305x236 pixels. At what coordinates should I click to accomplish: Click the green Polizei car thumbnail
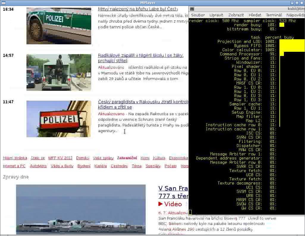pyautogui.click(x=59, y=26)
